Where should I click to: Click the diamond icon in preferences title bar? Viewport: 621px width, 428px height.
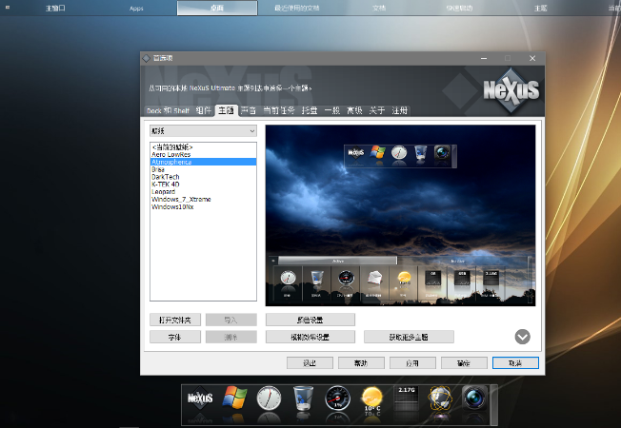click(146, 58)
